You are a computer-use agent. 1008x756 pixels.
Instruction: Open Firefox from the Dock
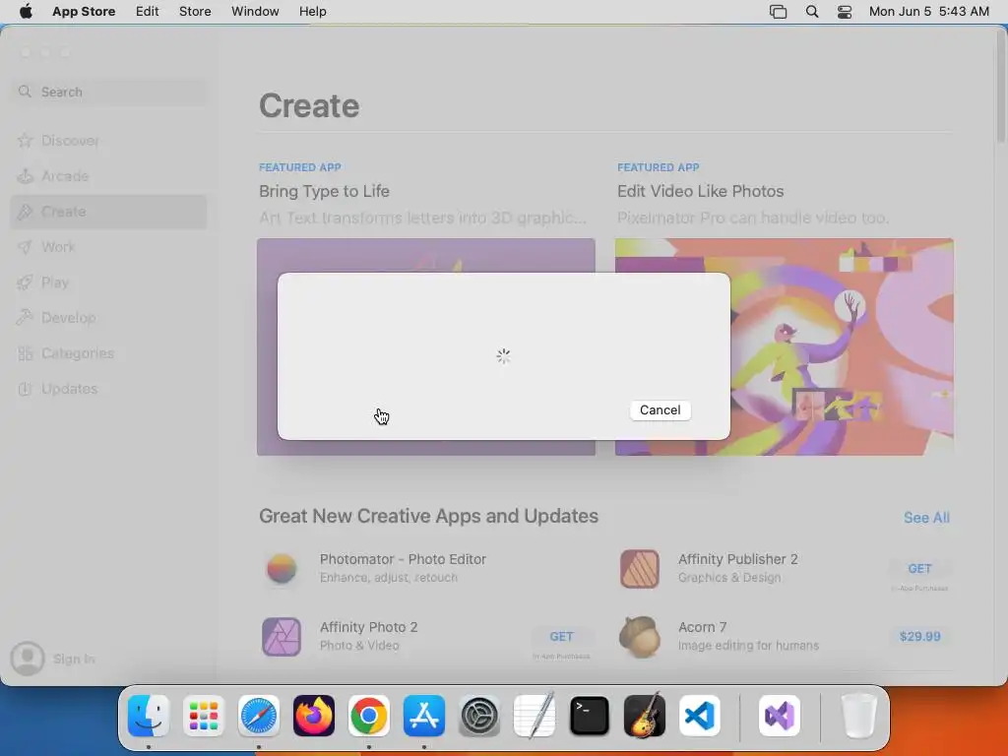coord(314,716)
